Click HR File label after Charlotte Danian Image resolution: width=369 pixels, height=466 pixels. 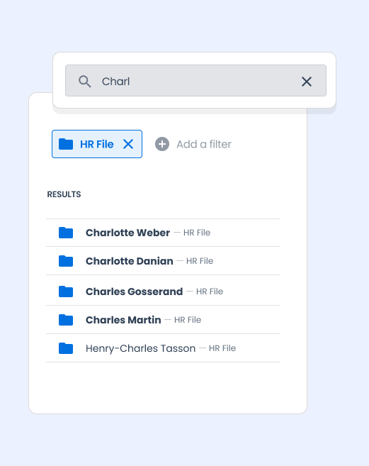click(x=200, y=260)
